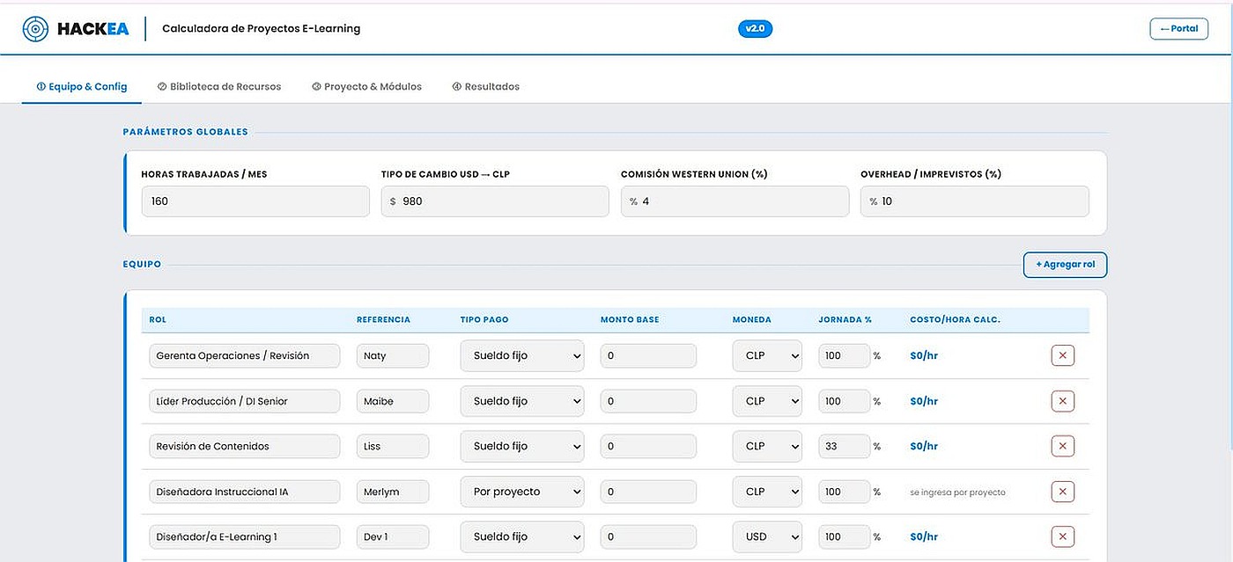Image resolution: width=1233 pixels, height=562 pixels.
Task: Delete the Líder Producción / DI Senior row
Action: pyautogui.click(x=1062, y=401)
